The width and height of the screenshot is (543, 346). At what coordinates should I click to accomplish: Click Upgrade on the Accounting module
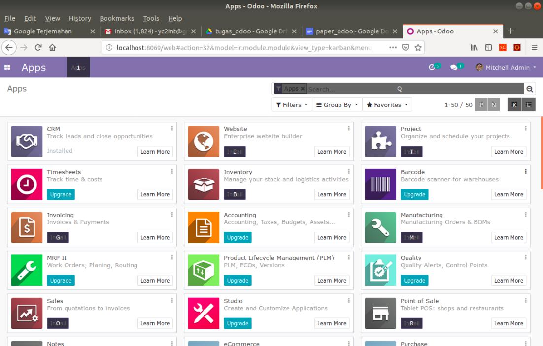238,237
